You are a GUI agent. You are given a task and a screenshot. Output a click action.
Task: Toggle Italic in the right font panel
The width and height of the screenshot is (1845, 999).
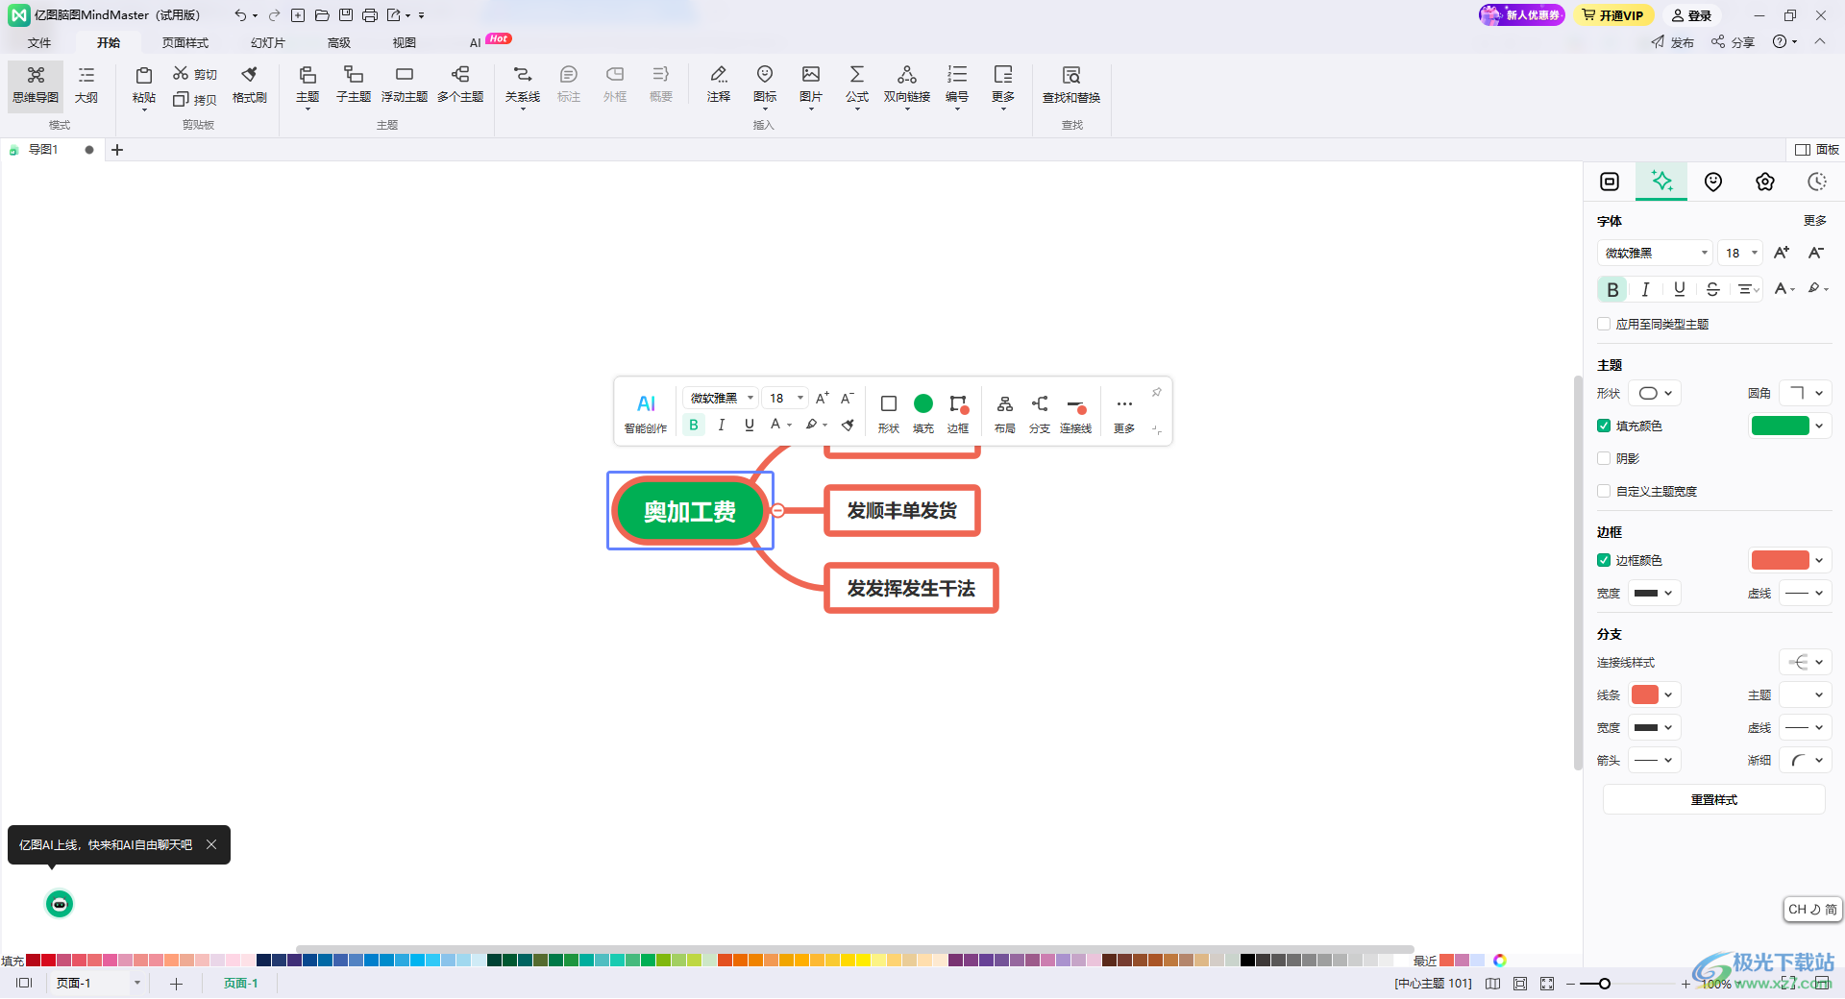click(x=1646, y=289)
